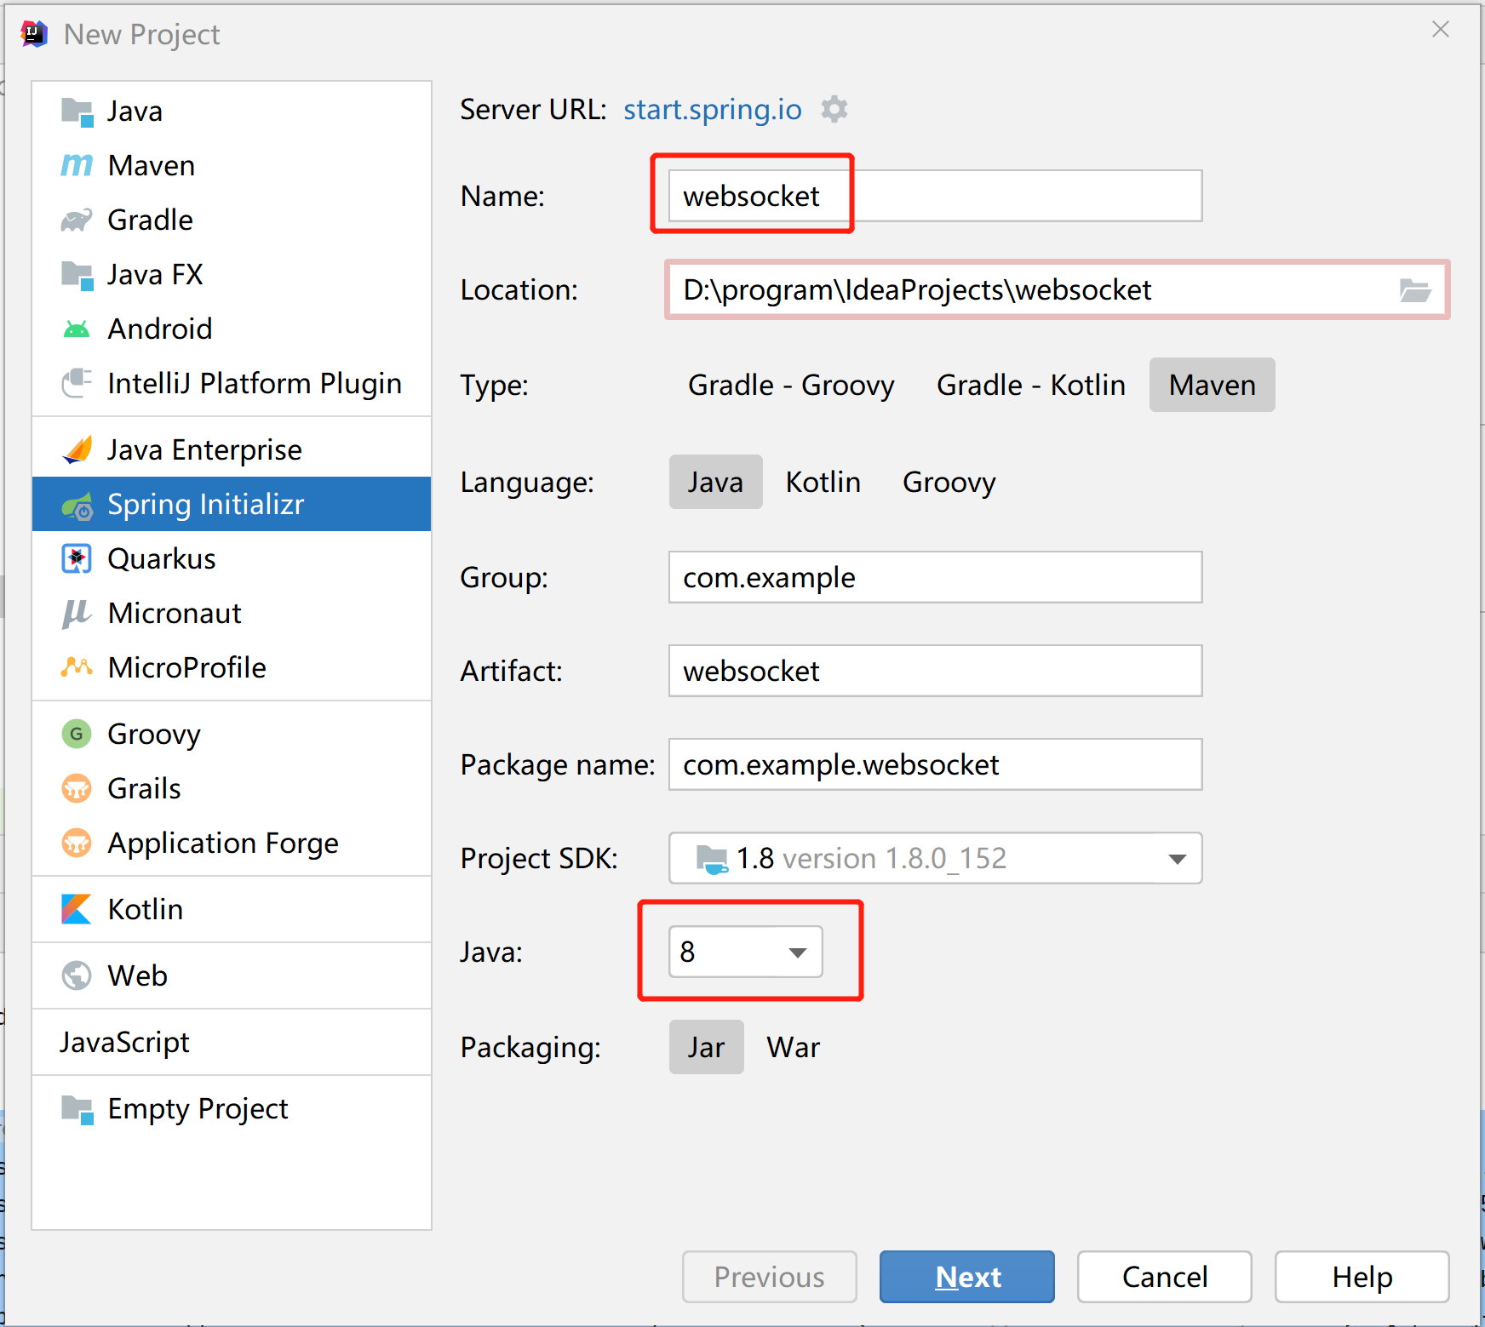1485x1327 pixels.
Task: Select MicroProfile in generators list
Action: click(232, 667)
